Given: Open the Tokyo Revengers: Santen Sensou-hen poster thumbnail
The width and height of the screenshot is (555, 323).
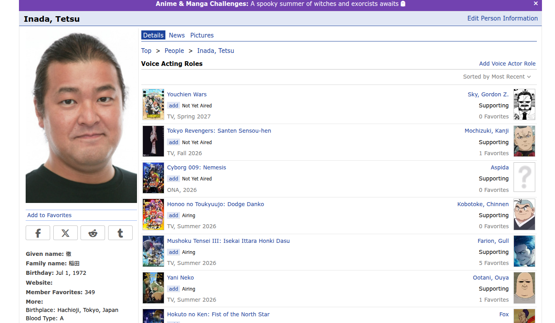Looking at the screenshot, I should [x=153, y=141].
